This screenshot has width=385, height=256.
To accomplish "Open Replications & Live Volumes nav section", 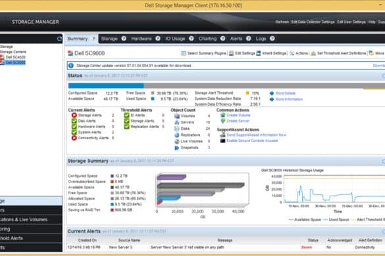I will [x=31, y=219].
